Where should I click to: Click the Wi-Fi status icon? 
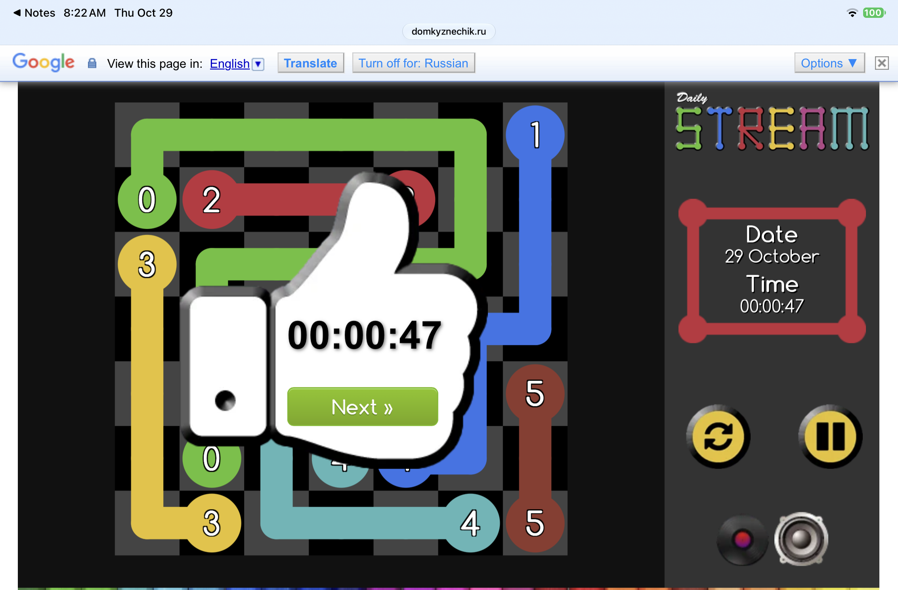(x=852, y=13)
